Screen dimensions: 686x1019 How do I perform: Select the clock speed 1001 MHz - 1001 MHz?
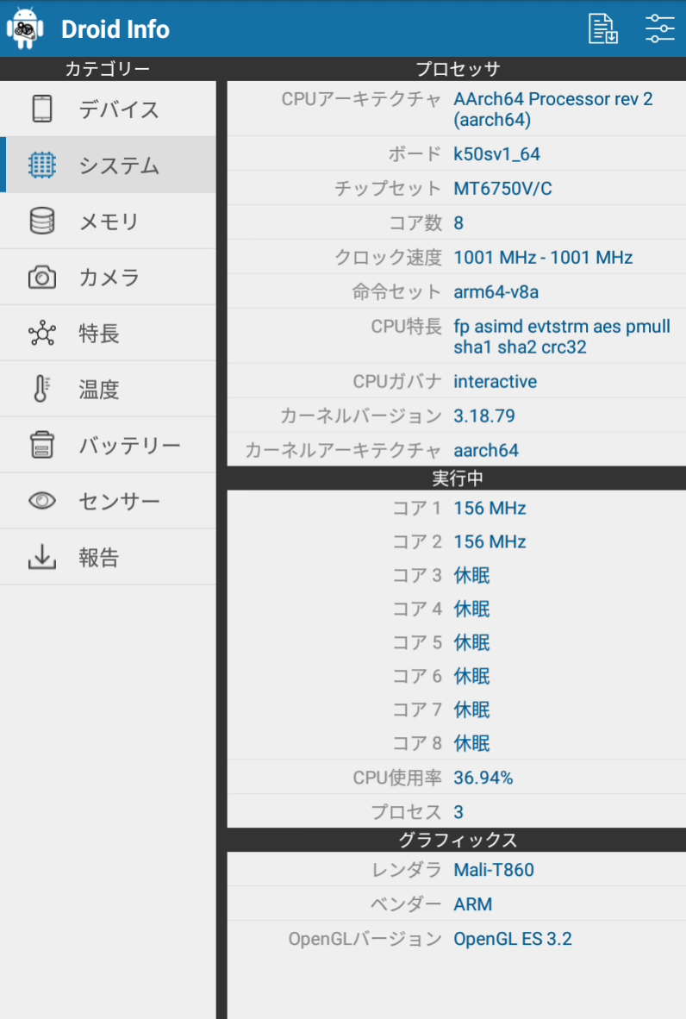(x=543, y=258)
